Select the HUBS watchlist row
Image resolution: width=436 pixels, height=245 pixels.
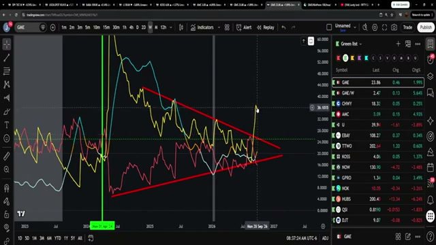coord(378,199)
